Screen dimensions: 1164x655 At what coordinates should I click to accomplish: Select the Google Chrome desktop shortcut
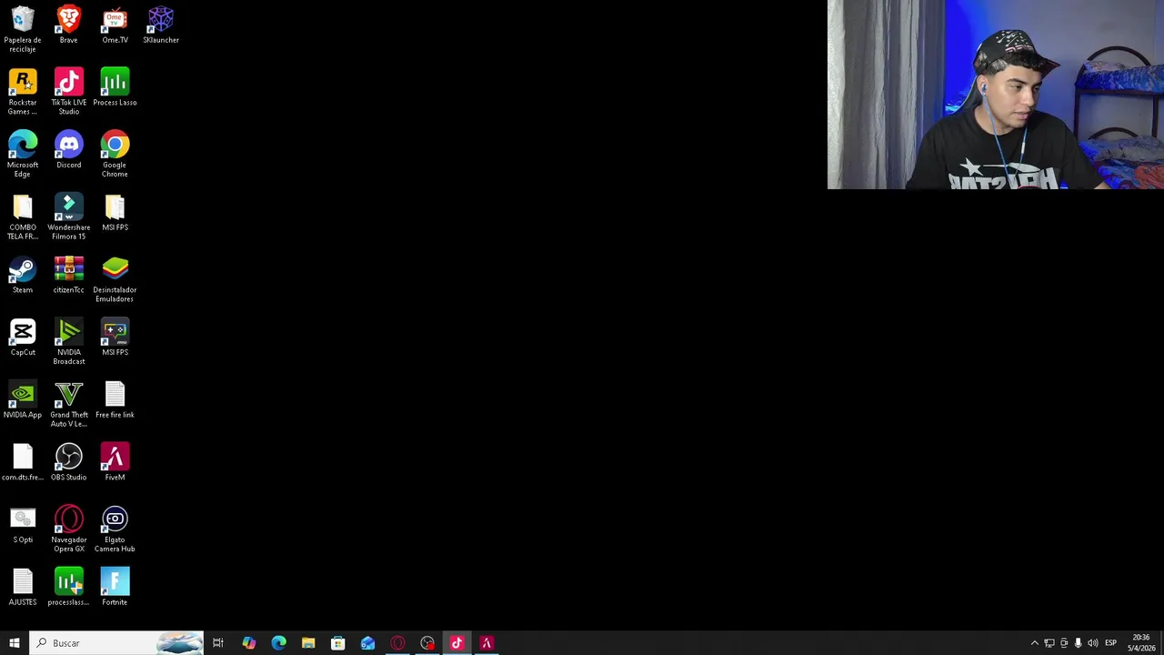(x=115, y=155)
